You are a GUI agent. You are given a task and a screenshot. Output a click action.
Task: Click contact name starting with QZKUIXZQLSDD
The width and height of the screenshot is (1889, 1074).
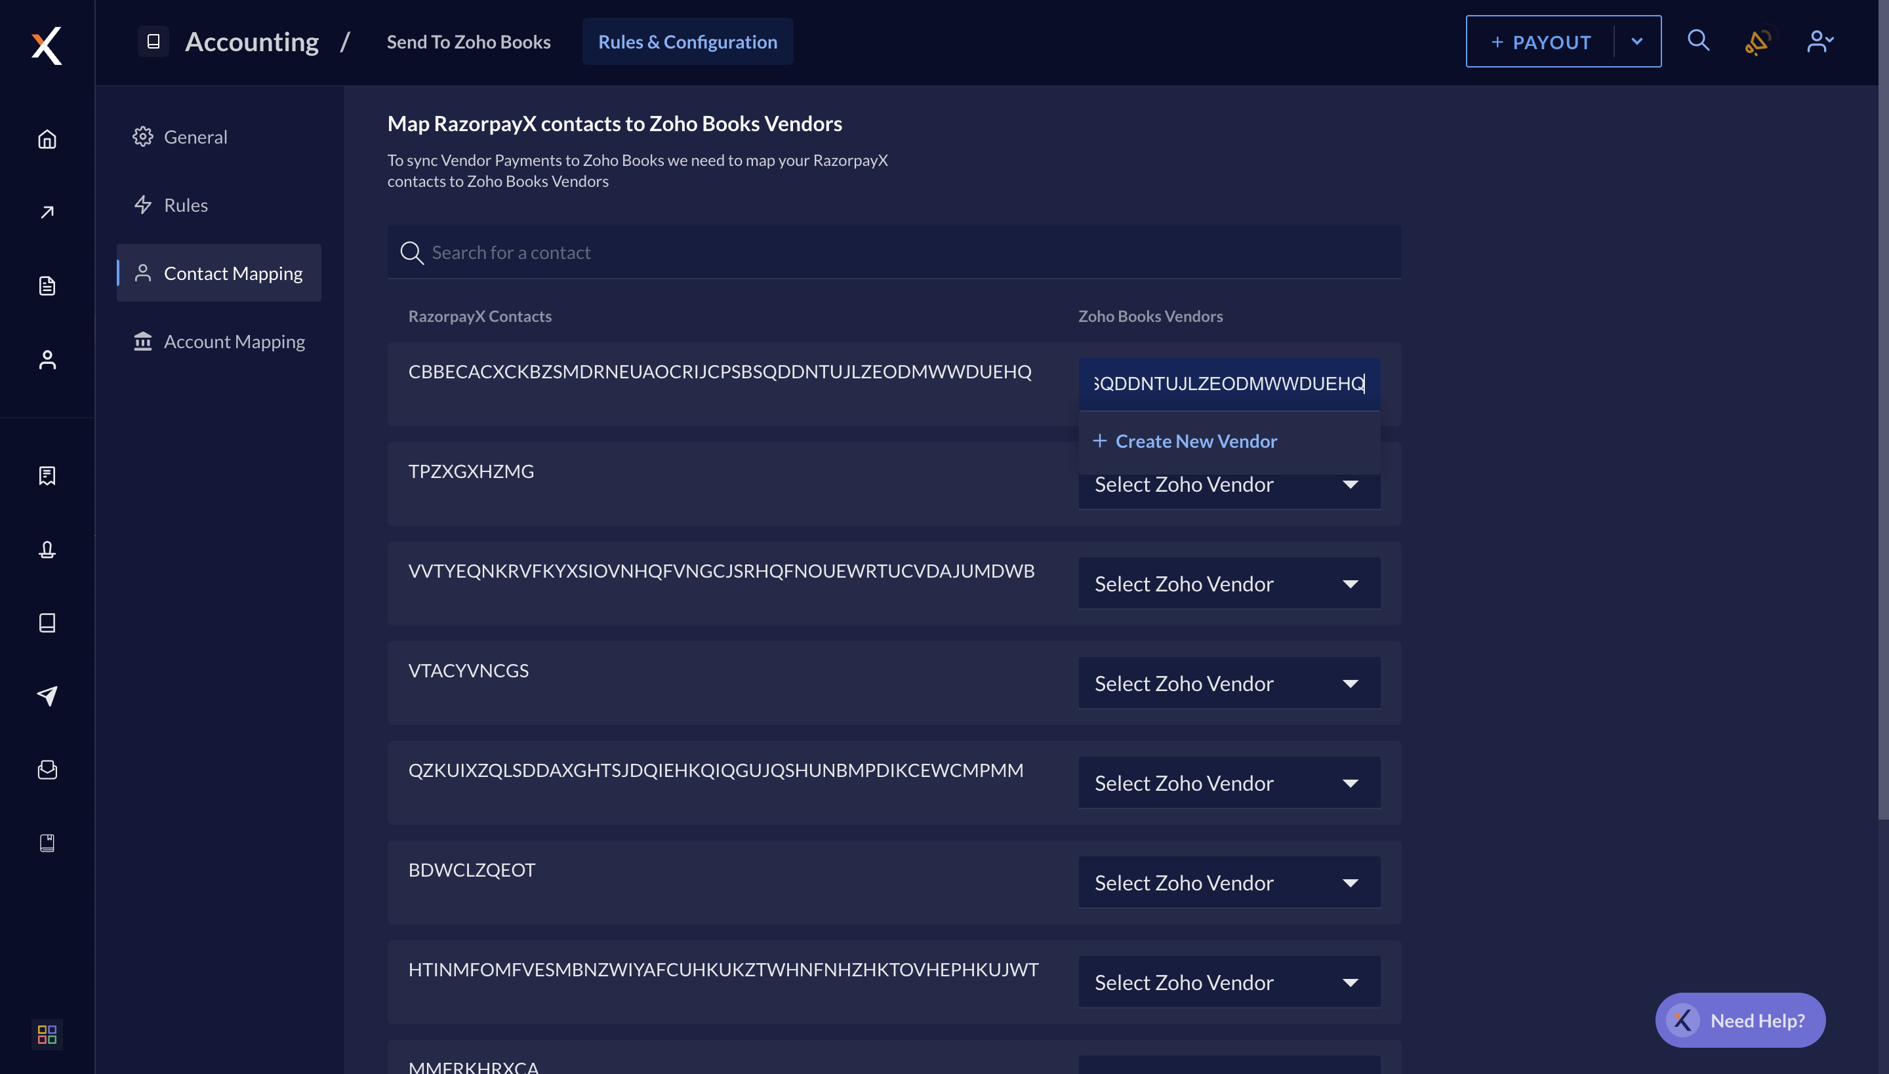point(716,770)
